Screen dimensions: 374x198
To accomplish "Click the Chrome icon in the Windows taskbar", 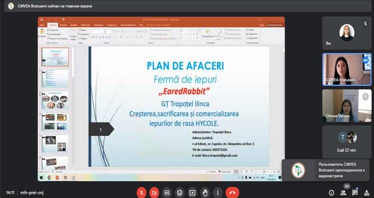I will tap(49, 178).
